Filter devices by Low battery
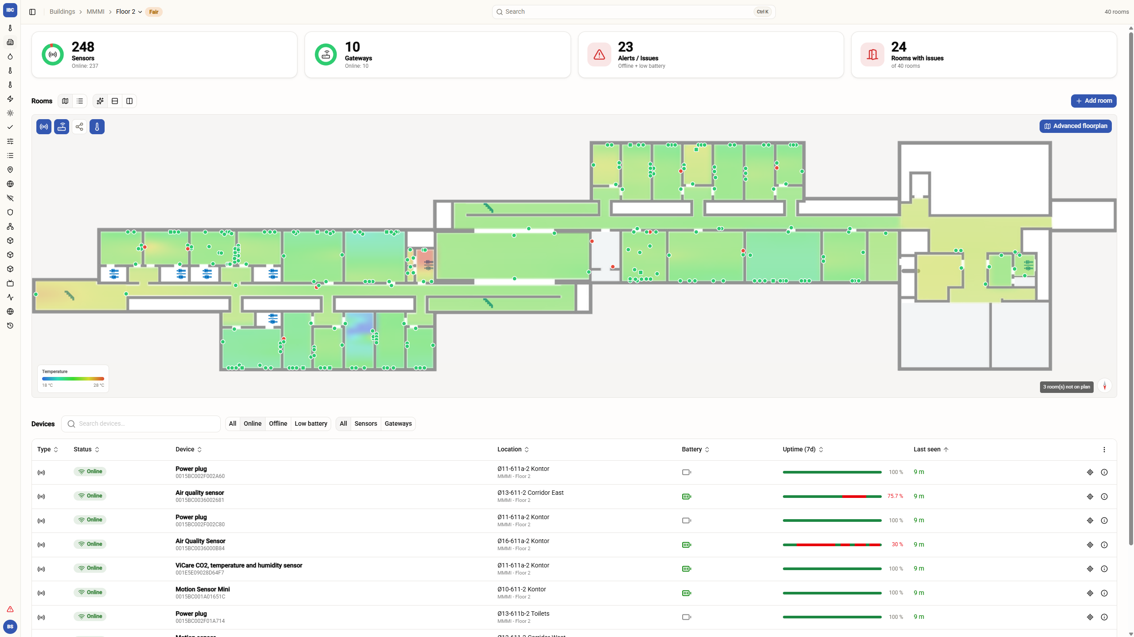This screenshot has height=637, width=1134. click(x=311, y=423)
